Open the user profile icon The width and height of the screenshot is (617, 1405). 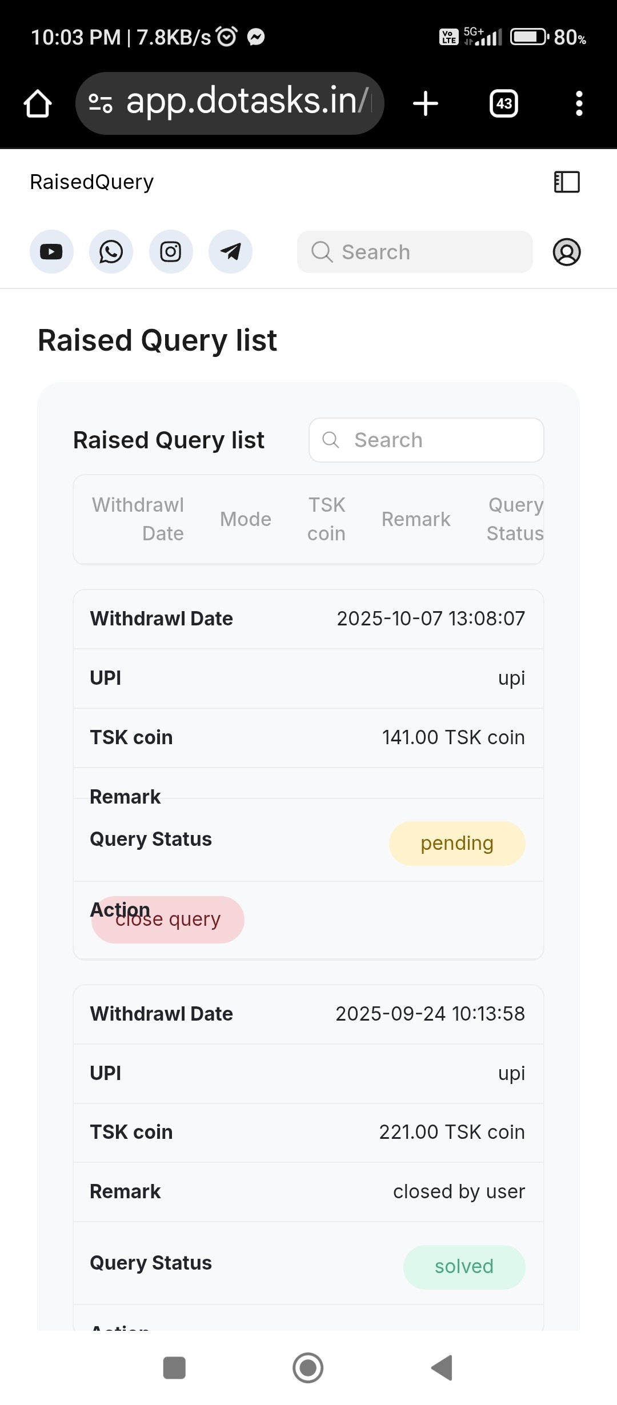[x=567, y=252]
